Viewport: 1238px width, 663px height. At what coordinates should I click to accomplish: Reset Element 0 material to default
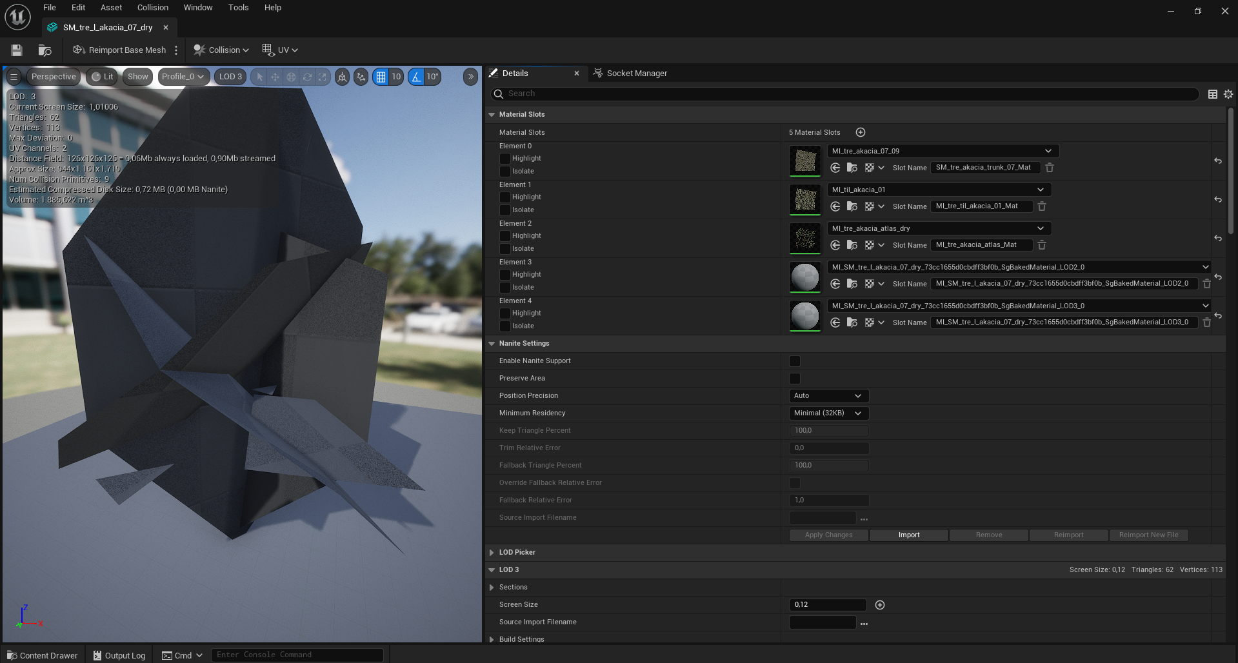pyautogui.click(x=1218, y=161)
